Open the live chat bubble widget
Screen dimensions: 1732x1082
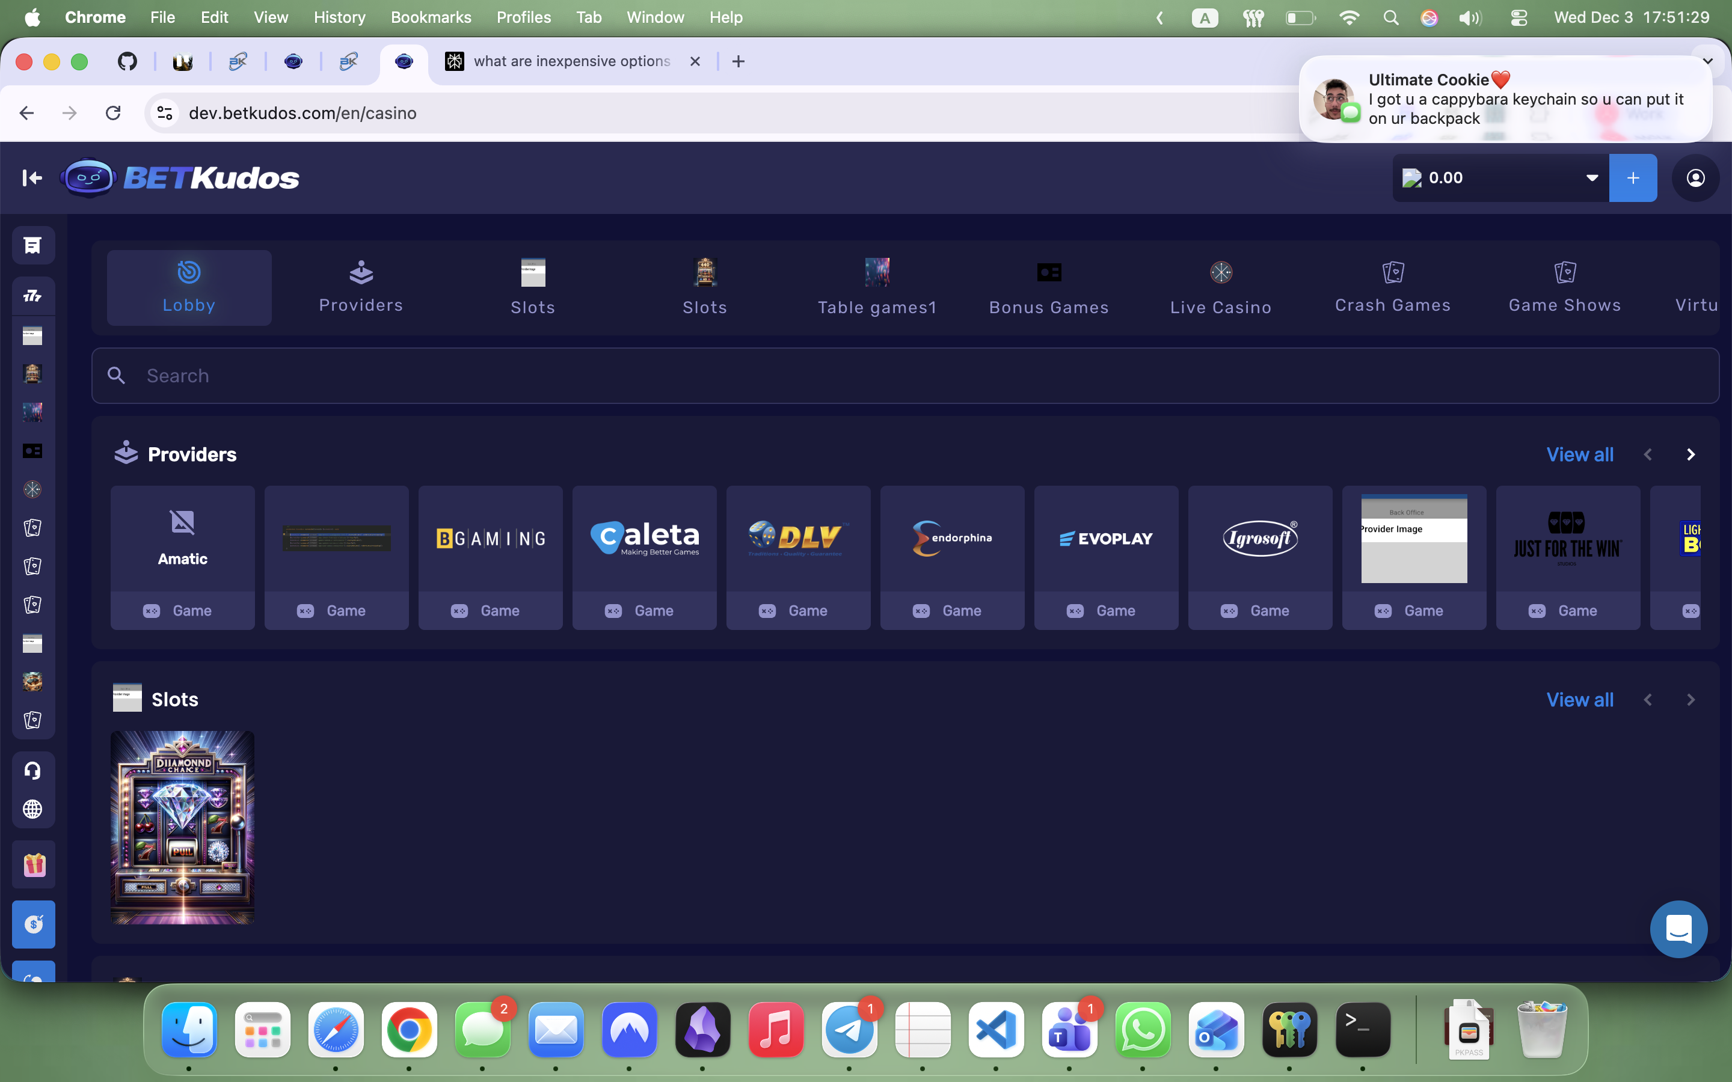[x=1678, y=929]
